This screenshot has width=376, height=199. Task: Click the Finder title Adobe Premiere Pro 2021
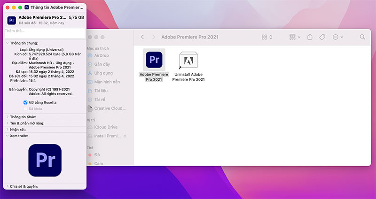[190, 37]
